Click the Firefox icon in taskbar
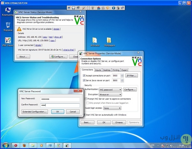Screen dimensions: 192x149 pos(24,145)
